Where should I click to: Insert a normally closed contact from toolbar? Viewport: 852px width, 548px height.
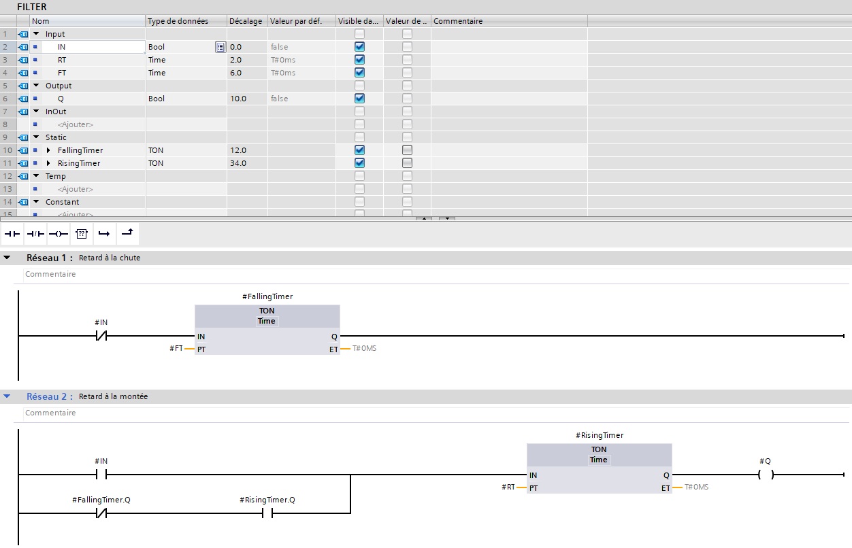pyautogui.click(x=35, y=234)
